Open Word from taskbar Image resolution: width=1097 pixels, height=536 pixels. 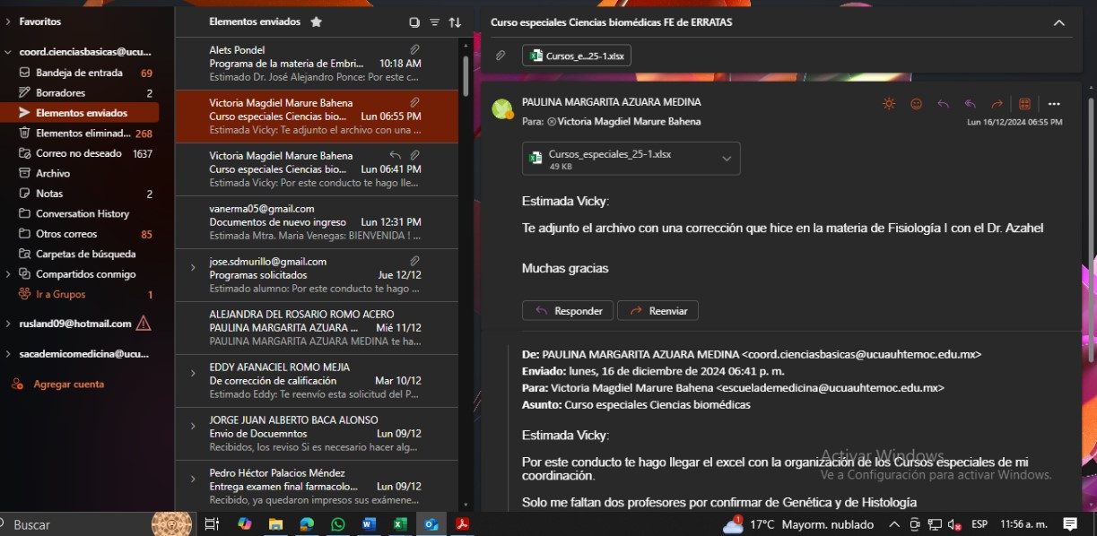[x=369, y=524]
